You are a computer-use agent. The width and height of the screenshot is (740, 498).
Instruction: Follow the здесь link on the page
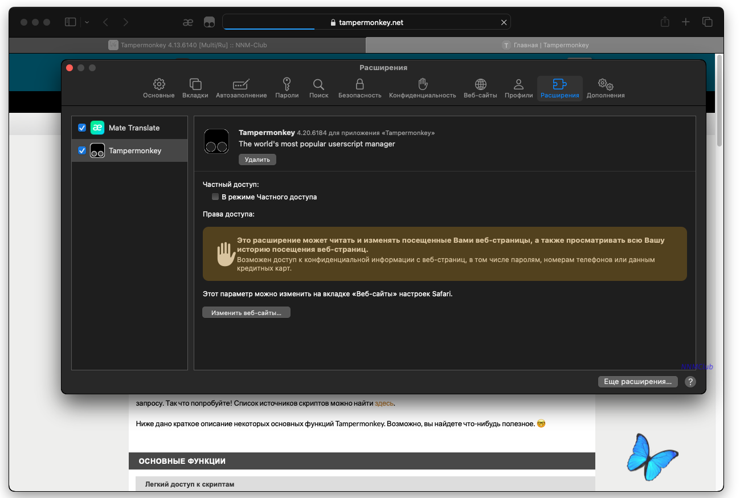384,403
